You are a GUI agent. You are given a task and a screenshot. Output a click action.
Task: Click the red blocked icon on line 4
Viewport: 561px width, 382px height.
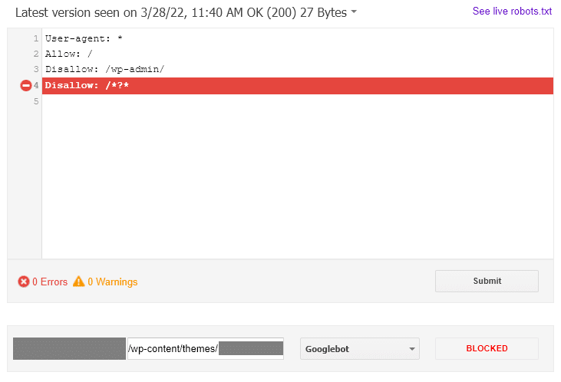(x=26, y=85)
